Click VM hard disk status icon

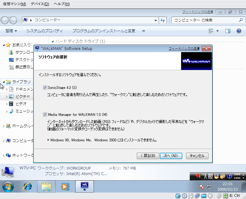point(178,196)
